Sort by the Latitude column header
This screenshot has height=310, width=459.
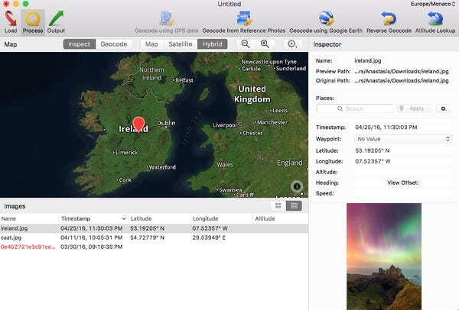coord(160,218)
